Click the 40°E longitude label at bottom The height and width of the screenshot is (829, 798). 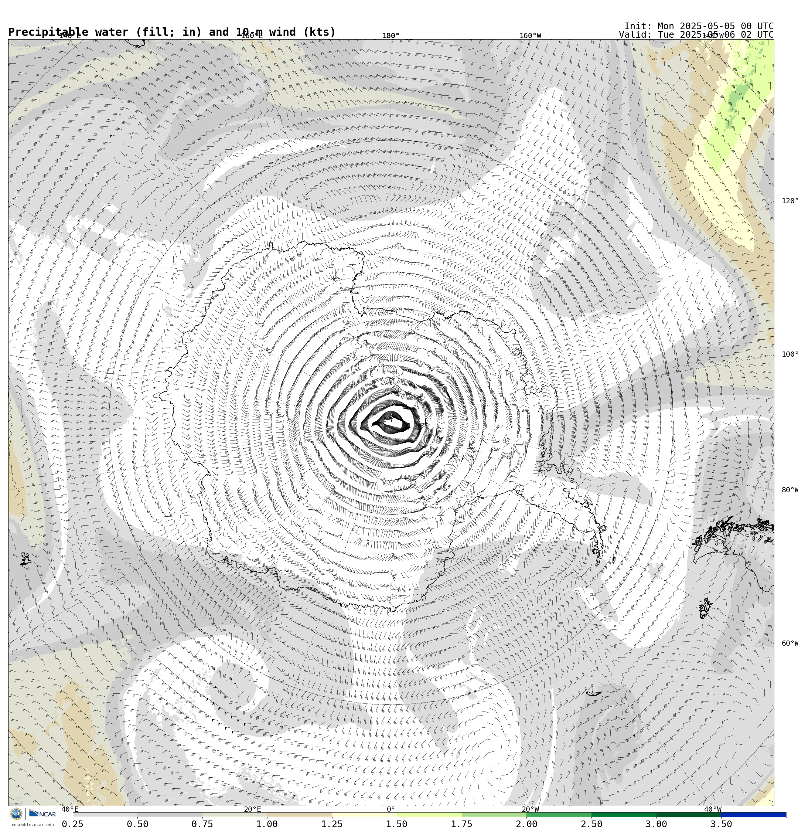click(x=70, y=809)
